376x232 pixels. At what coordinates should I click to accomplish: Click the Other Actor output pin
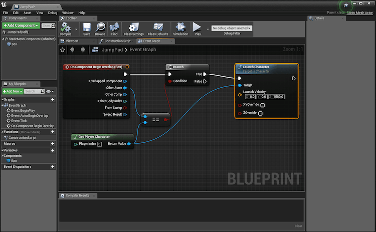[125, 88]
